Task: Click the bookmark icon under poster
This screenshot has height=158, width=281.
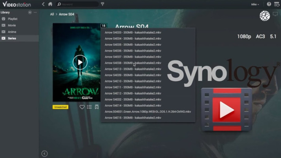Action: point(96,107)
